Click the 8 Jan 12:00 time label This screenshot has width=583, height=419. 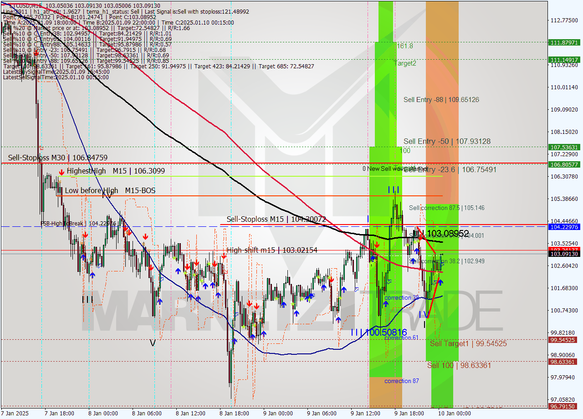click(x=190, y=414)
